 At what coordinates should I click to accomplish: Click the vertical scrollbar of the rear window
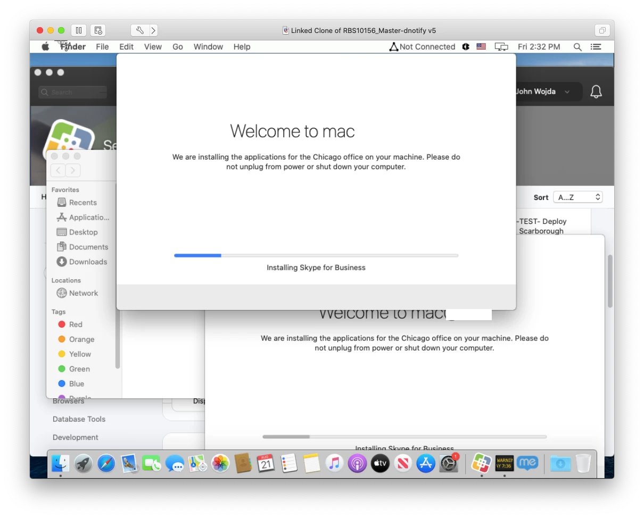[610, 281]
